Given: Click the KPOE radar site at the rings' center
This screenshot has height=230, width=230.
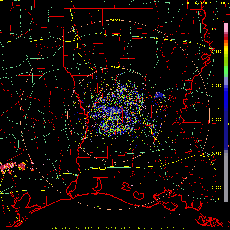Looking at the screenshot, I should click(x=115, y=115).
